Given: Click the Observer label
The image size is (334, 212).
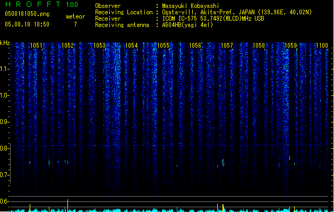Looking at the screenshot, I should point(108,6).
